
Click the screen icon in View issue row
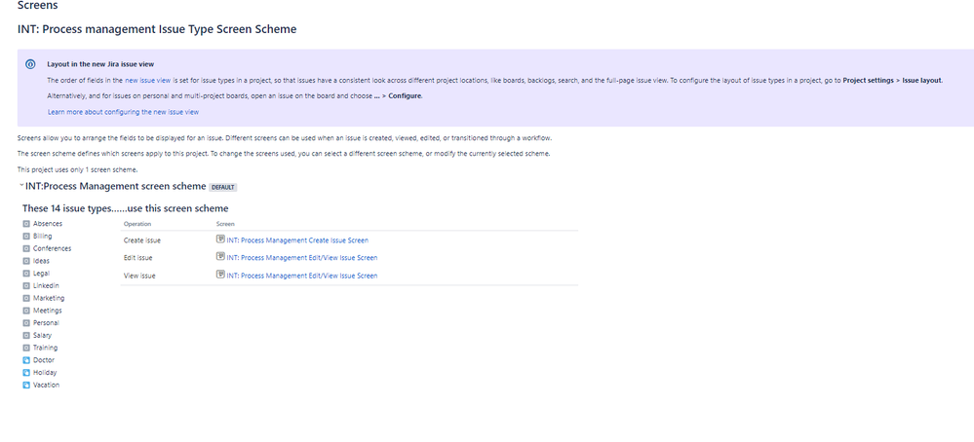coord(220,275)
